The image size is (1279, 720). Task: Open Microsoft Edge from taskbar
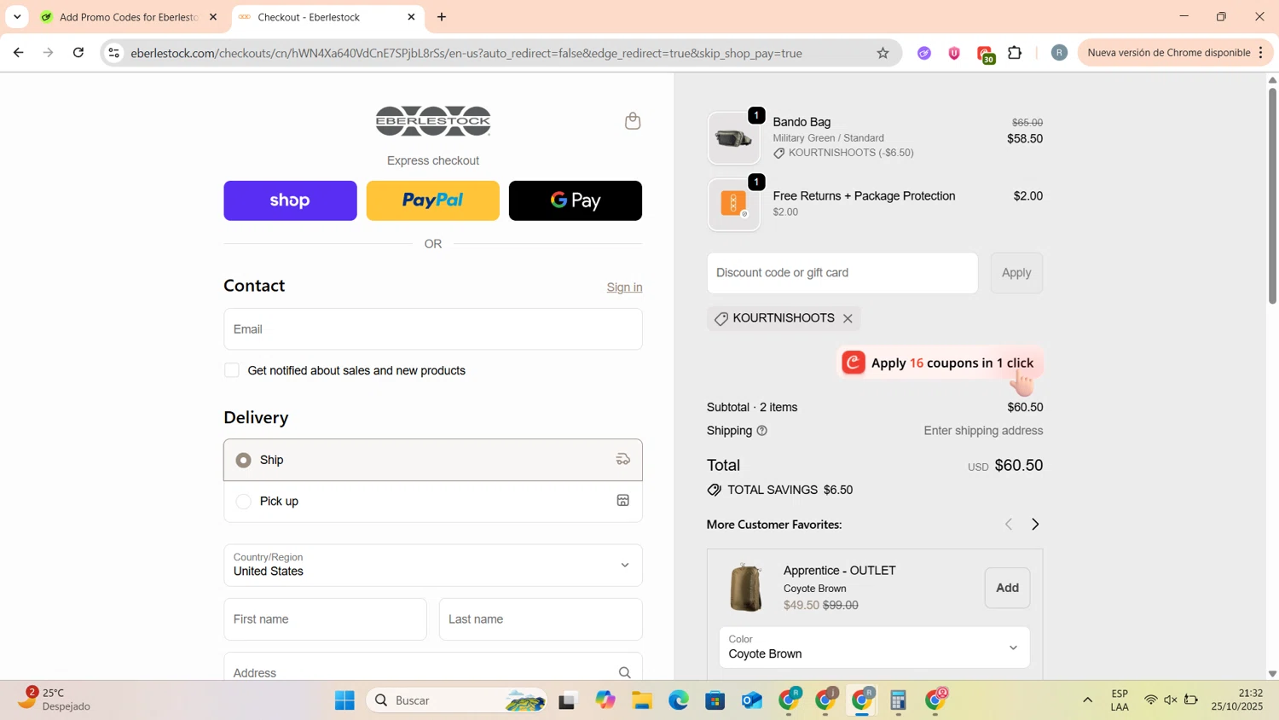pos(679,700)
